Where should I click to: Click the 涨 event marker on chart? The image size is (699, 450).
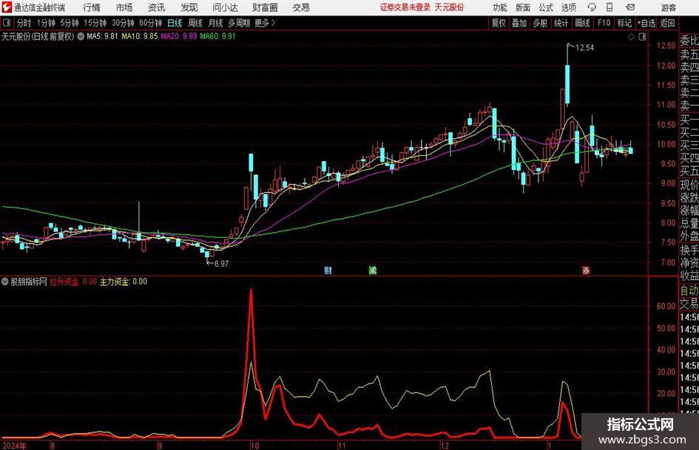pyautogui.click(x=586, y=270)
